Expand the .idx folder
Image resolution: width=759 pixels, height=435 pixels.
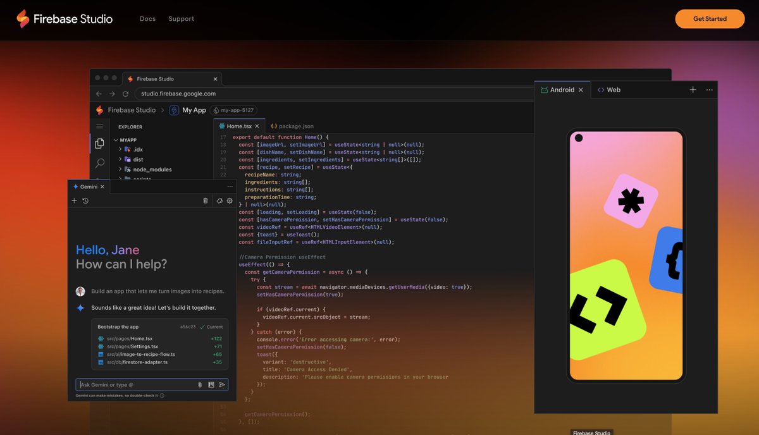tap(132, 149)
